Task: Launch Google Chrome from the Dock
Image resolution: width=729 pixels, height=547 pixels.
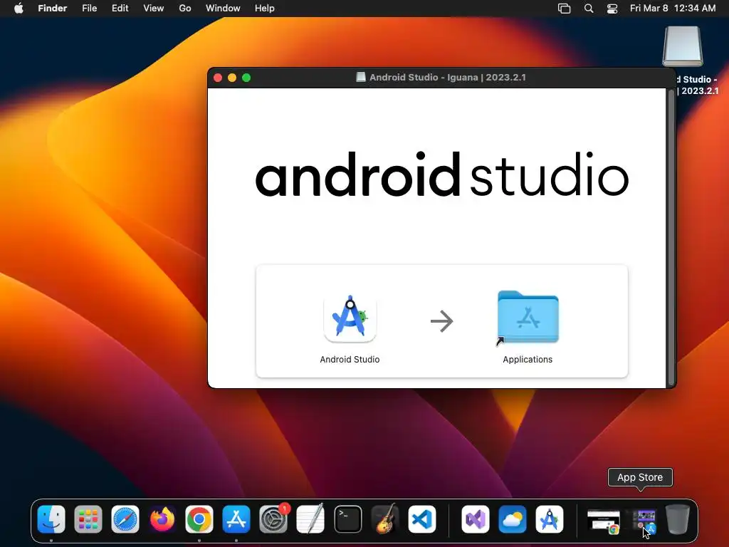Action: click(199, 519)
